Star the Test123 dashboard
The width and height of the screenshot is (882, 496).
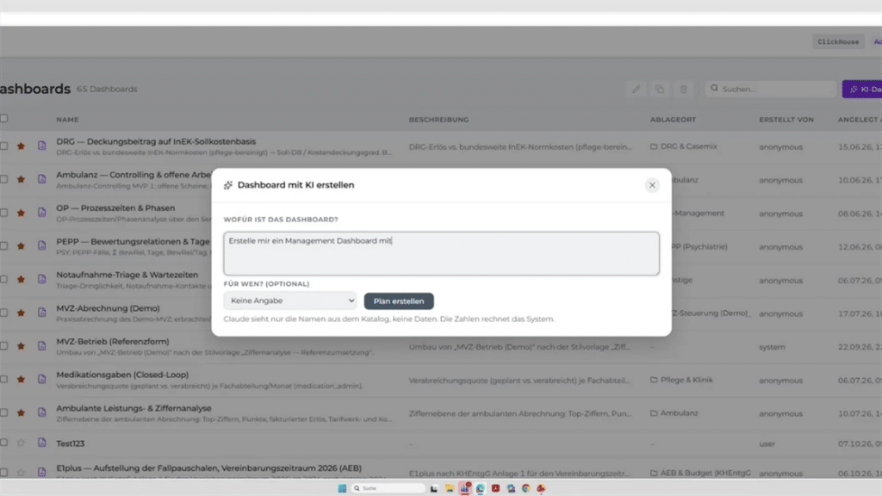pyautogui.click(x=21, y=443)
